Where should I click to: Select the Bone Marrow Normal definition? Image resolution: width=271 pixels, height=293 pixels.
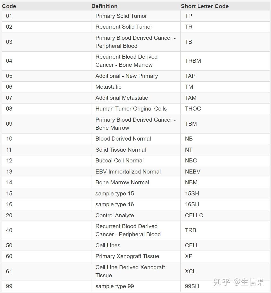tap(122, 182)
